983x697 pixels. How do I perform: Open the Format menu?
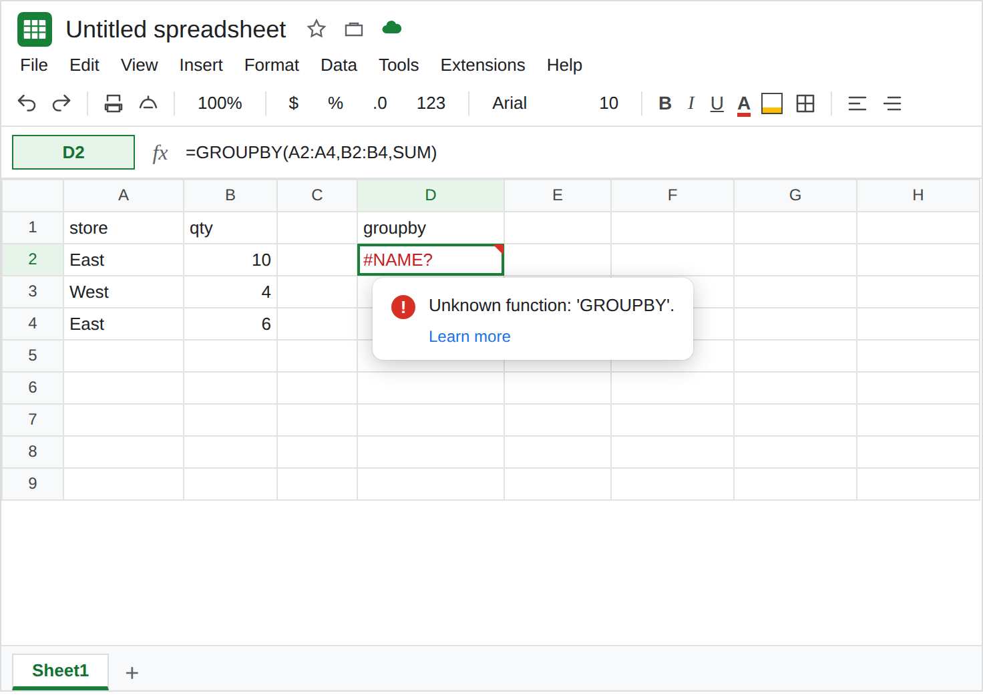coord(272,65)
